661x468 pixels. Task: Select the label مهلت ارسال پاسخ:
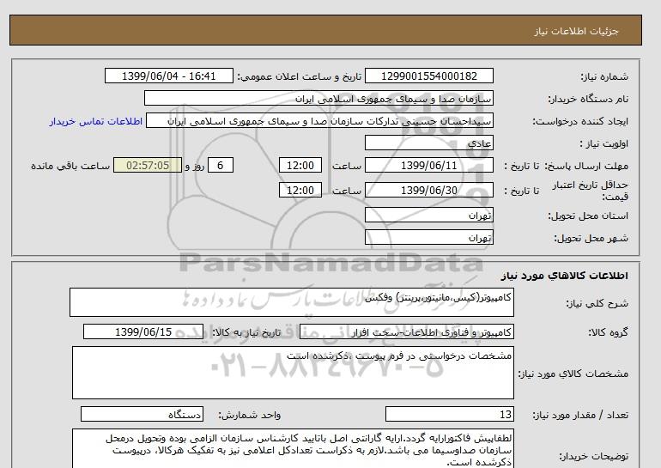point(587,166)
